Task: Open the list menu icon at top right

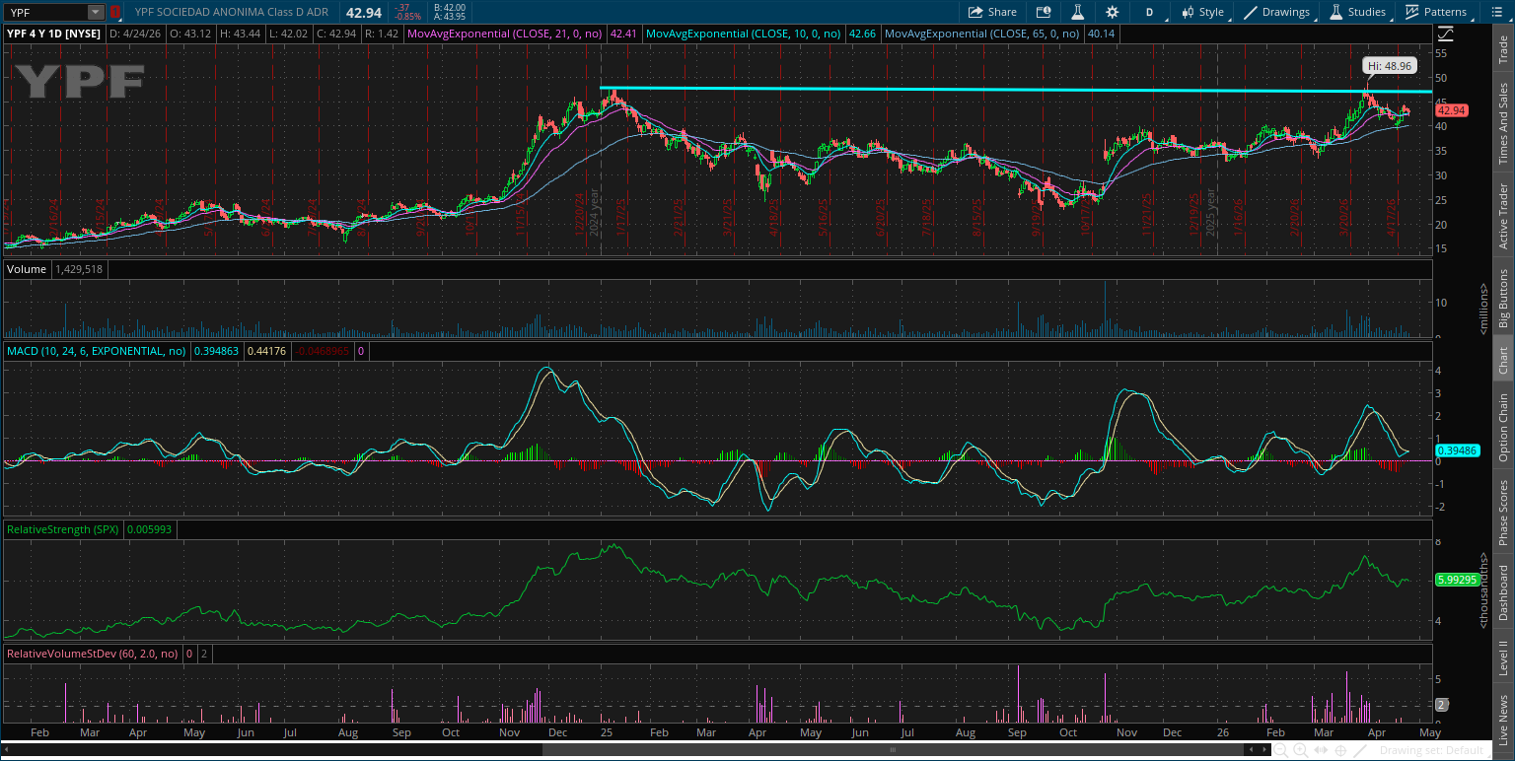Action: [x=1498, y=12]
